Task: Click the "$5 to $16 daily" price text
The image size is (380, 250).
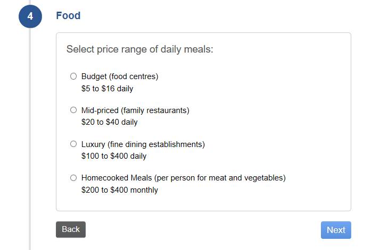Action: pyautogui.click(x=107, y=89)
